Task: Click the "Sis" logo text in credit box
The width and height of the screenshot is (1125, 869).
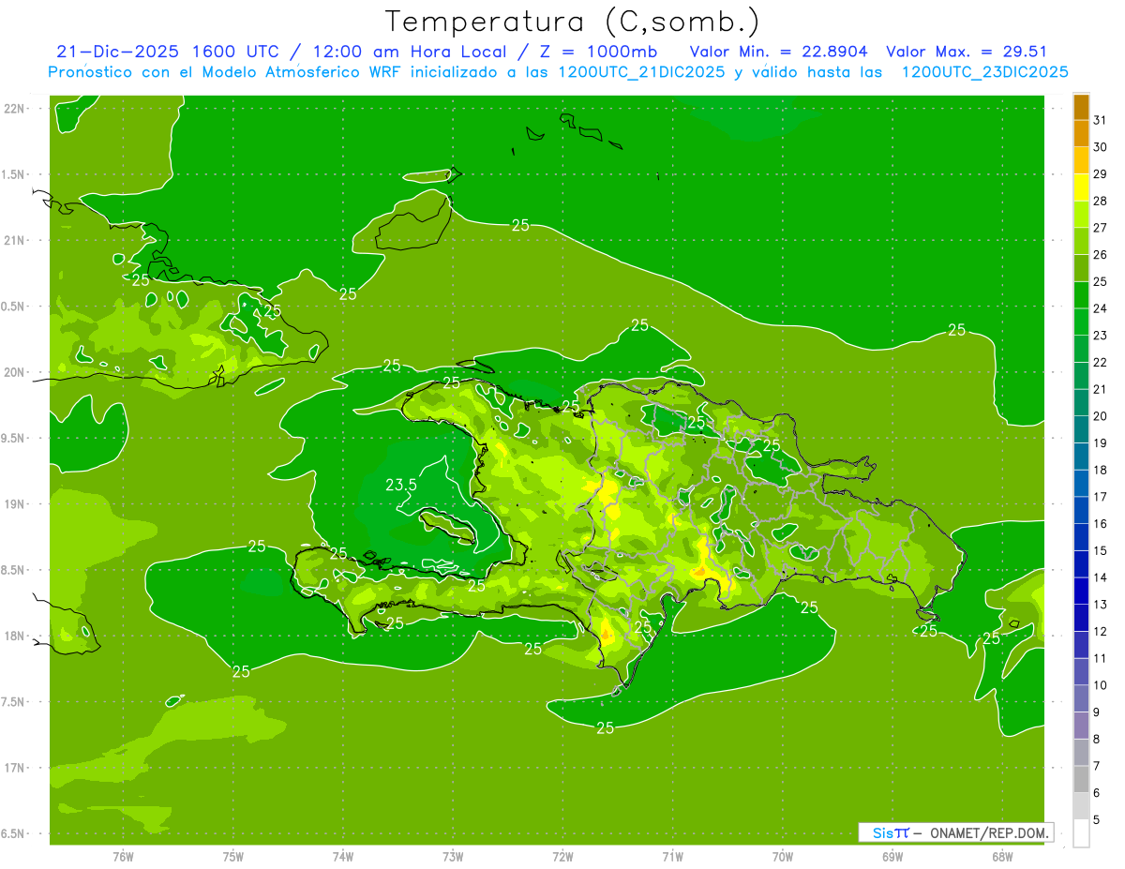Action: coord(881,832)
